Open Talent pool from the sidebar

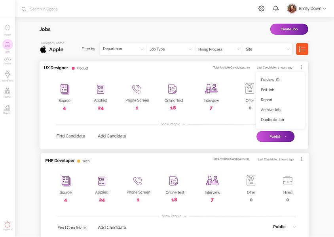[8, 74]
